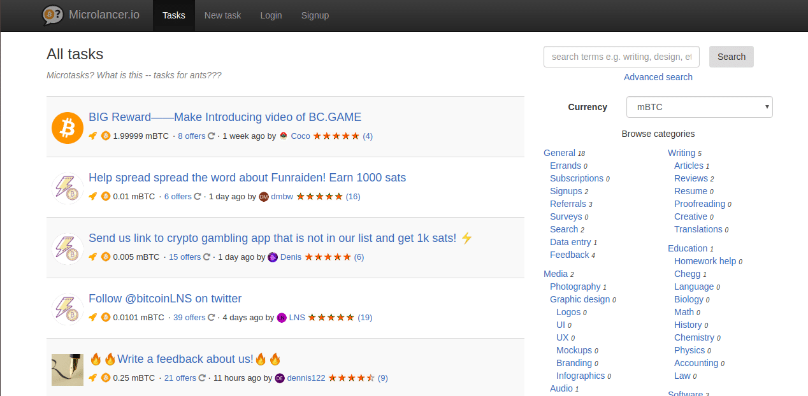The image size is (808, 396).
Task: Open the BIG Reward BC.GAME video task
Action: 225,117
